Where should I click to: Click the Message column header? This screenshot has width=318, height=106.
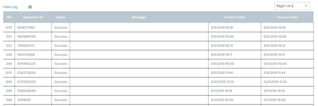[139, 17]
